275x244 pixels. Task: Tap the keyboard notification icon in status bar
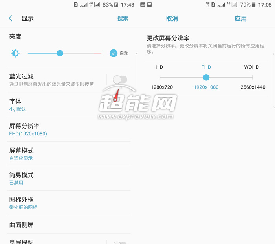[x=143, y=5]
